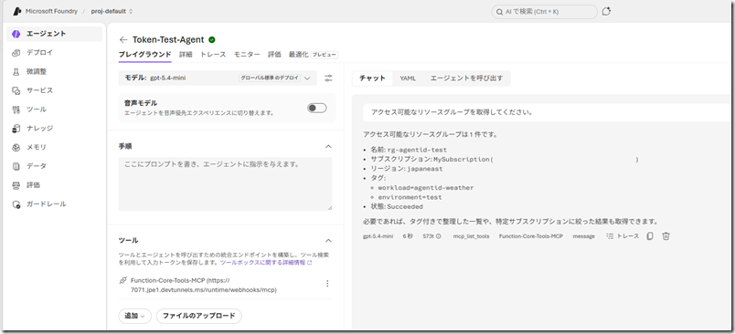The height and width of the screenshot is (334, 735).
Task: Open ツールボックスに関する詳細情報 link
Action: (266, 263)
